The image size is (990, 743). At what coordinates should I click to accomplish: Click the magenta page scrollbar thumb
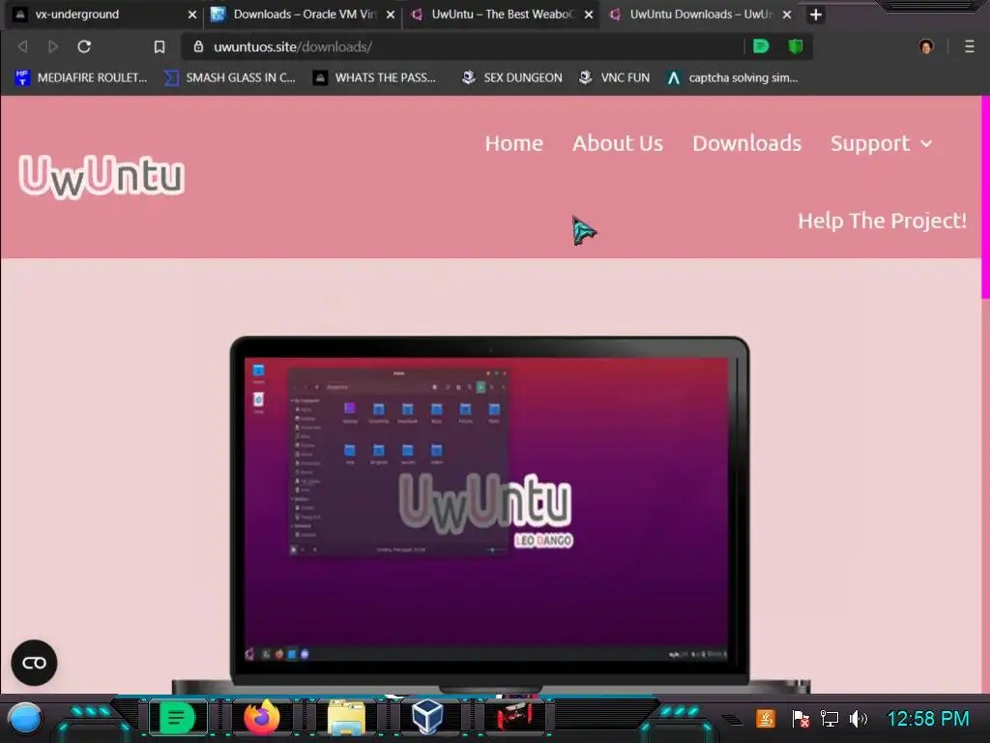985,197
